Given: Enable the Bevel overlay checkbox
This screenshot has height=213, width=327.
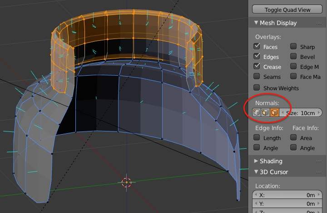Looking at the screenshot, I should click(293, 56).
